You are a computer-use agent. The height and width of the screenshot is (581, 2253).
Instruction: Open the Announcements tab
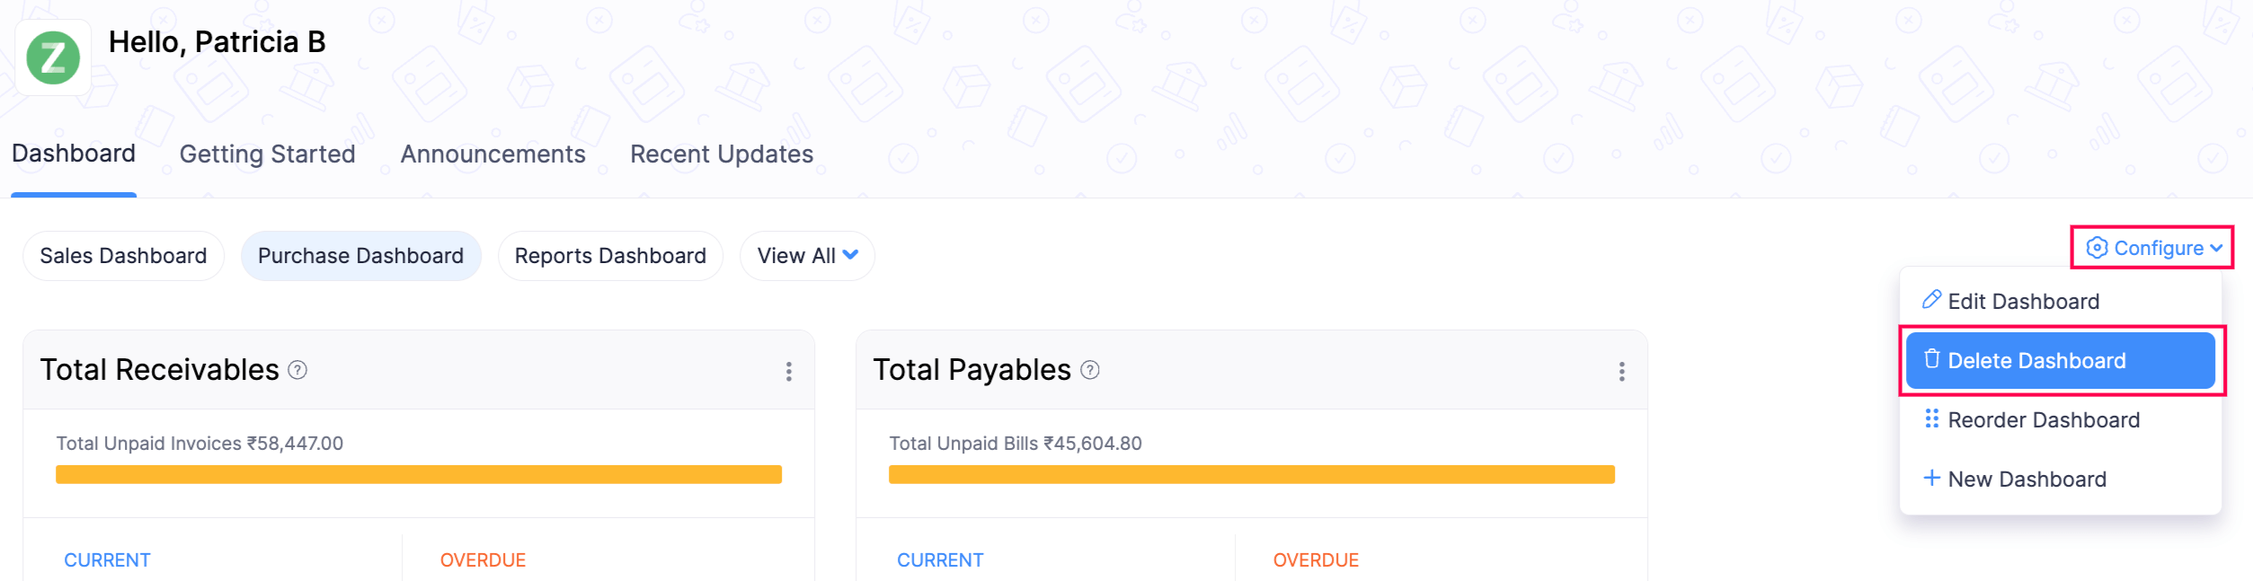[493, 154]
